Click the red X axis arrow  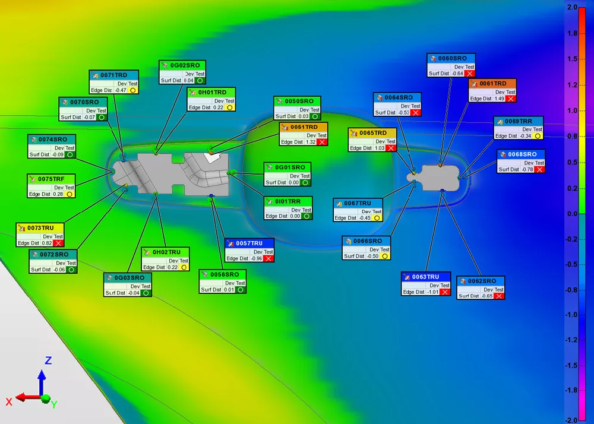pos(27,397)
